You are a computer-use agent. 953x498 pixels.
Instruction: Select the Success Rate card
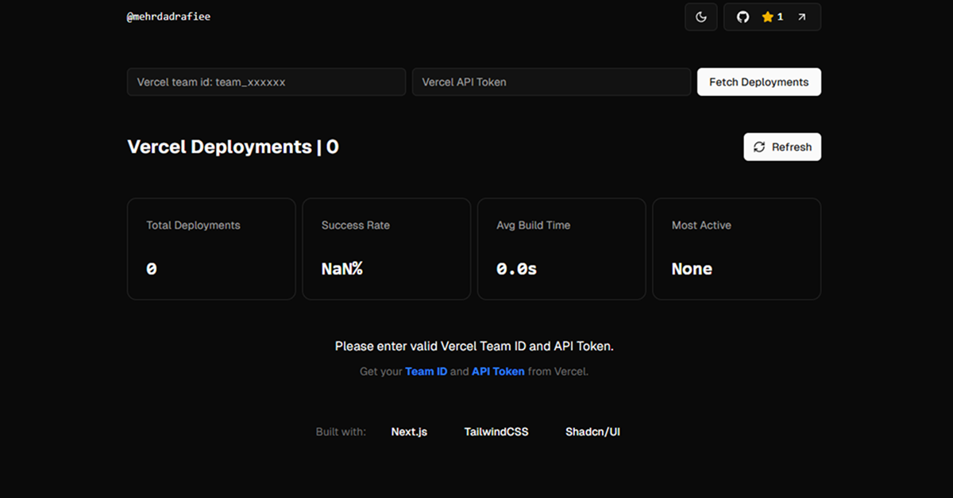click(387, 249)
